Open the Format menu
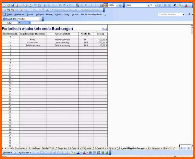The width and height of the screenshot is (195, 159). 49,14
